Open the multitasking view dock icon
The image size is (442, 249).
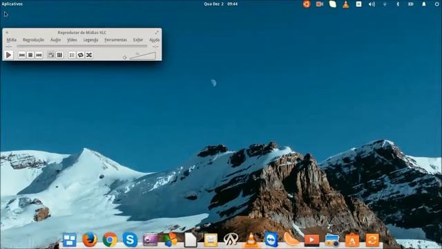(69, 240)
